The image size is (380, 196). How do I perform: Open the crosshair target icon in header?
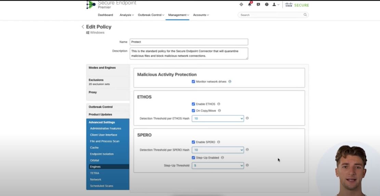pos(241,4)
